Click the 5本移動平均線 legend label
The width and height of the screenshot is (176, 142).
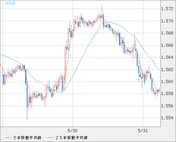point(28,138)
